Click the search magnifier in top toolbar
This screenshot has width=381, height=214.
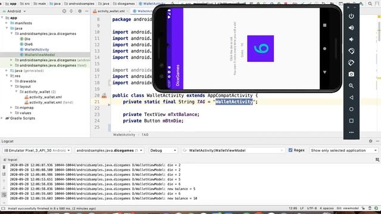pos(370,4)
